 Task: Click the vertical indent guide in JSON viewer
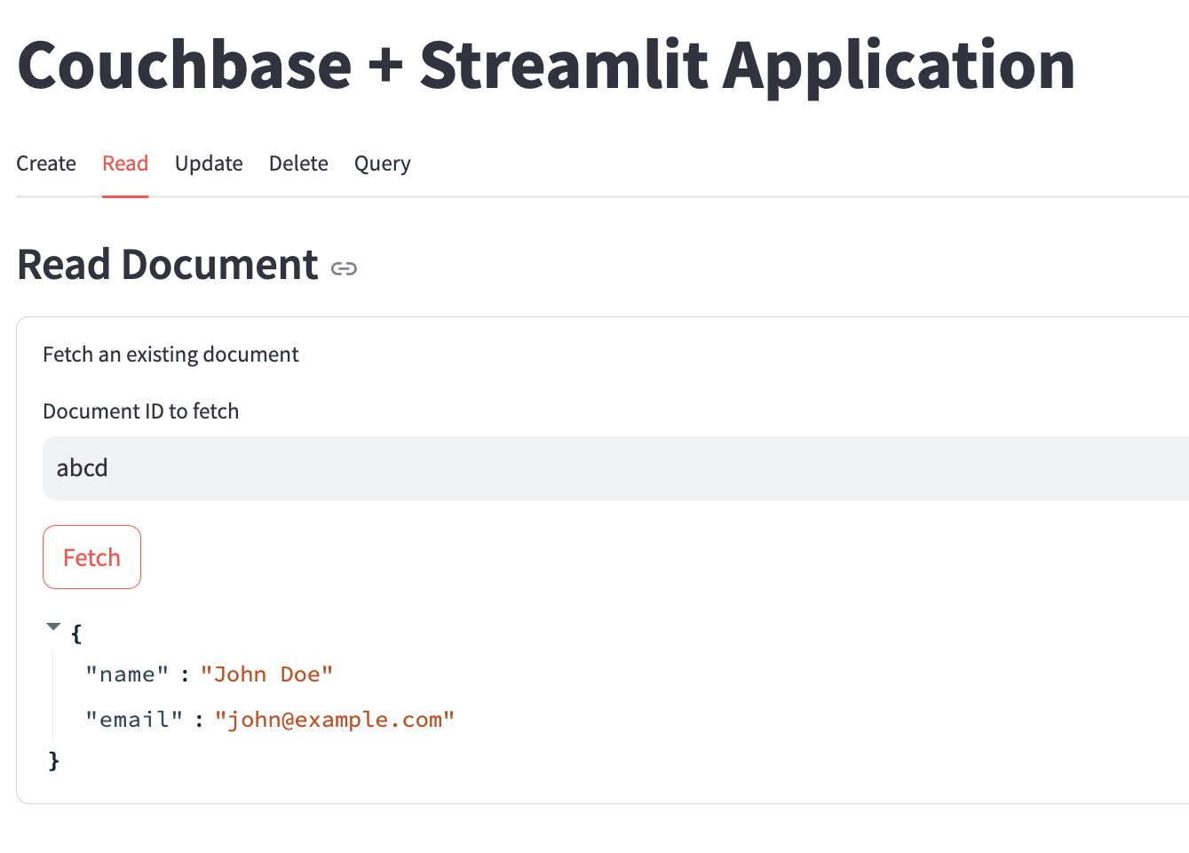[x=53, y=698]
